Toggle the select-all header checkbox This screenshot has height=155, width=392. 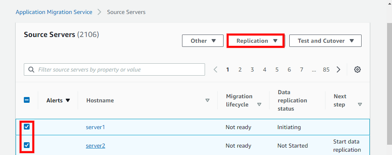pyautogui.click(x=27, y=100)
